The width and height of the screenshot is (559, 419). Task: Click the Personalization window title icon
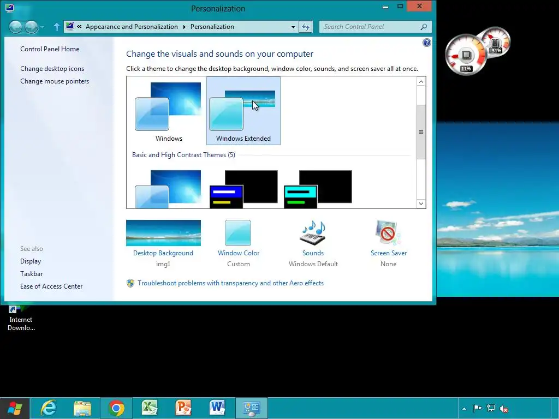click(10, 8)
